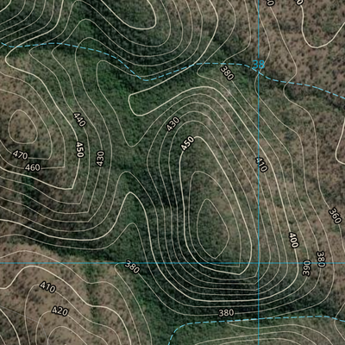The width and height of the screenshot is (345, 345).
Task: Click the blue grid label 38
Action: [x=258, y=65]
